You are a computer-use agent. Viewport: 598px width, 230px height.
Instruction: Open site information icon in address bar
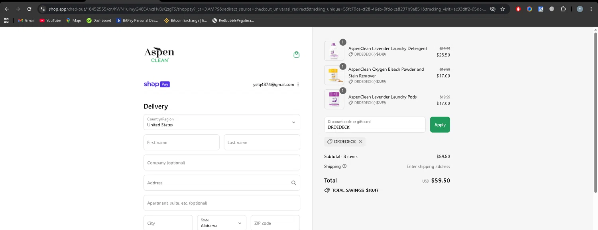pyautogui.click(x=43, y=9)
